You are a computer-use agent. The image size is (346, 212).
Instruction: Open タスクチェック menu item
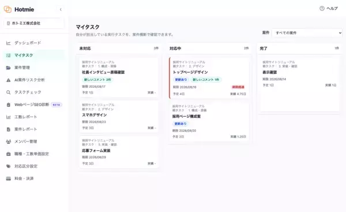[x=34, y=92]
